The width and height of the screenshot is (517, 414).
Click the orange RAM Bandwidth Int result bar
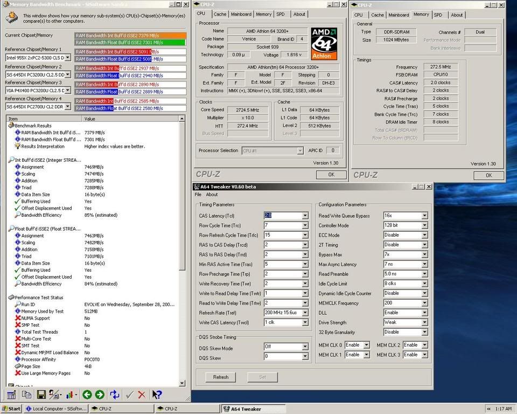[130, 35]
